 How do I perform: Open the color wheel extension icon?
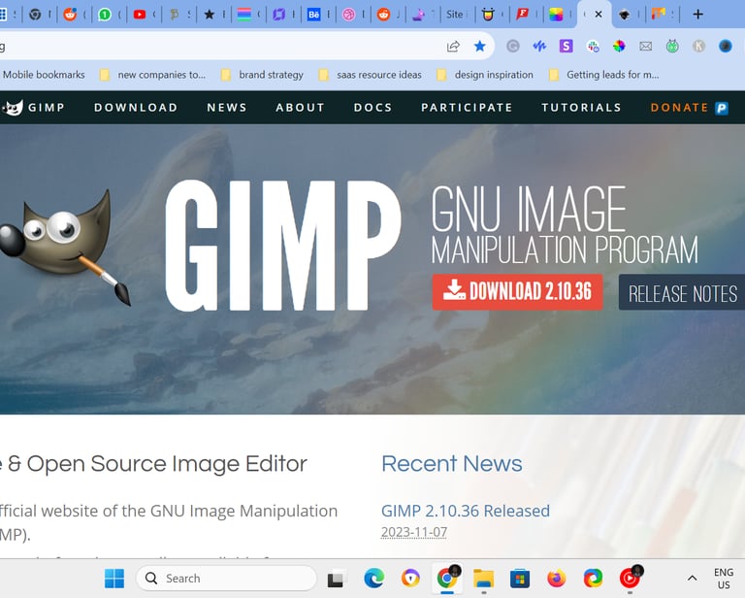(619, 46)
